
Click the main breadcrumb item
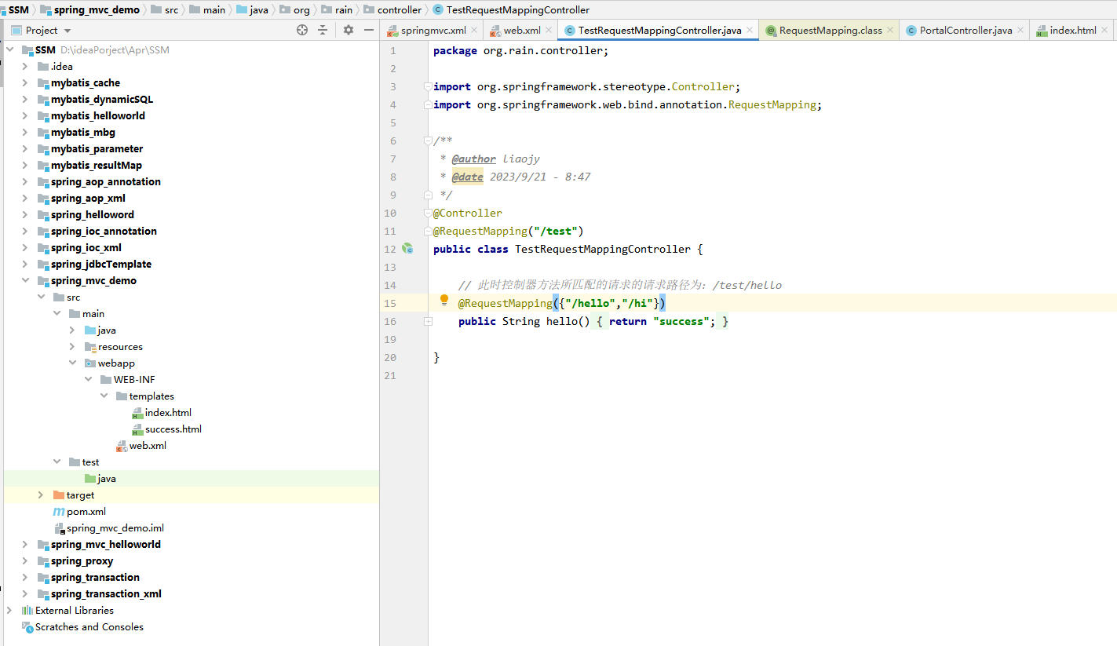click(214, 9)
